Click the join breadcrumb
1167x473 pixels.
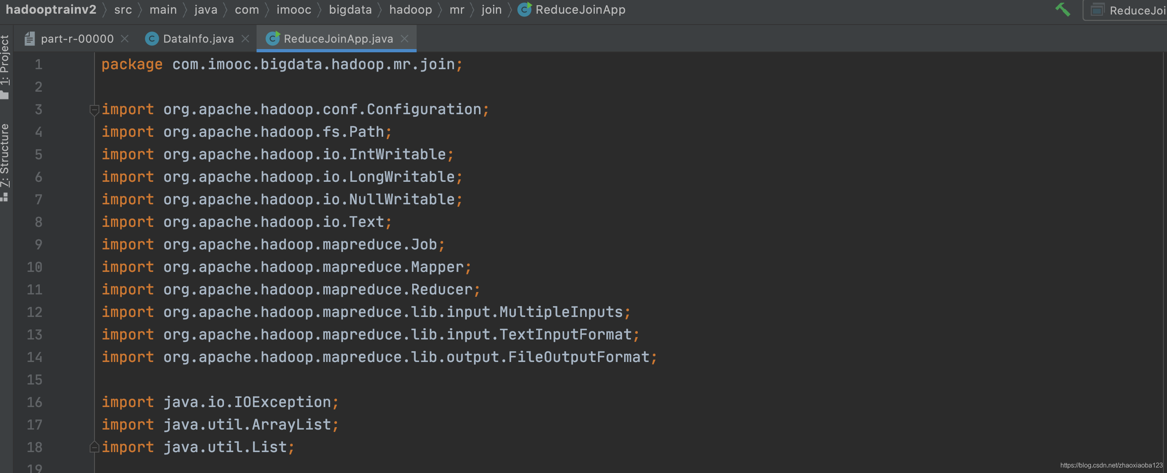point(491,10)
